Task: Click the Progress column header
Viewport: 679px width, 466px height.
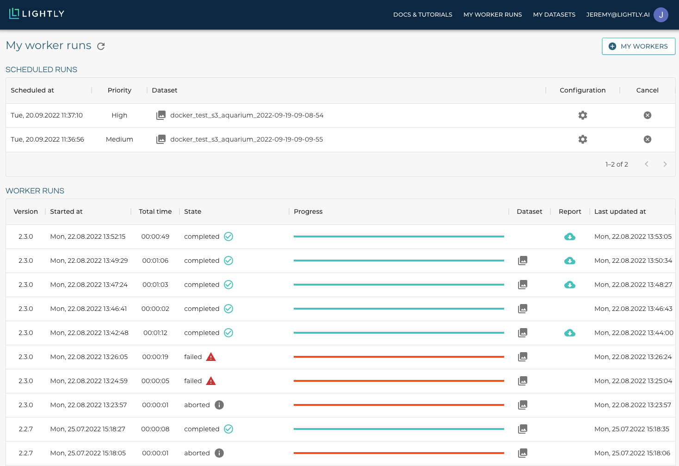Action: coord(308,211)
